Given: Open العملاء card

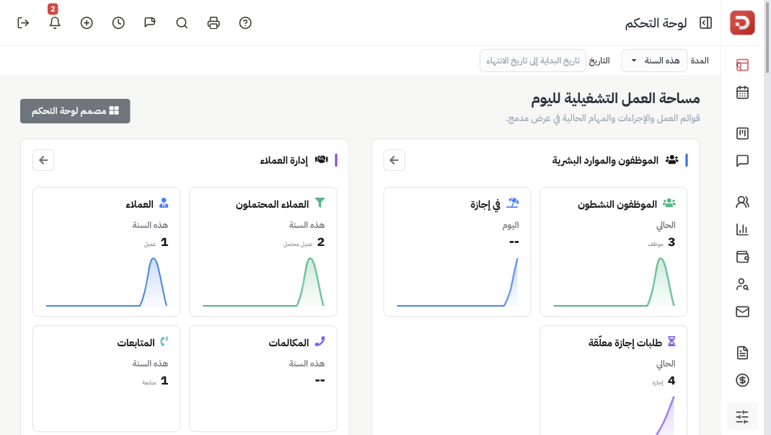Looking at the screenshot, I should (x=106, y=252).
